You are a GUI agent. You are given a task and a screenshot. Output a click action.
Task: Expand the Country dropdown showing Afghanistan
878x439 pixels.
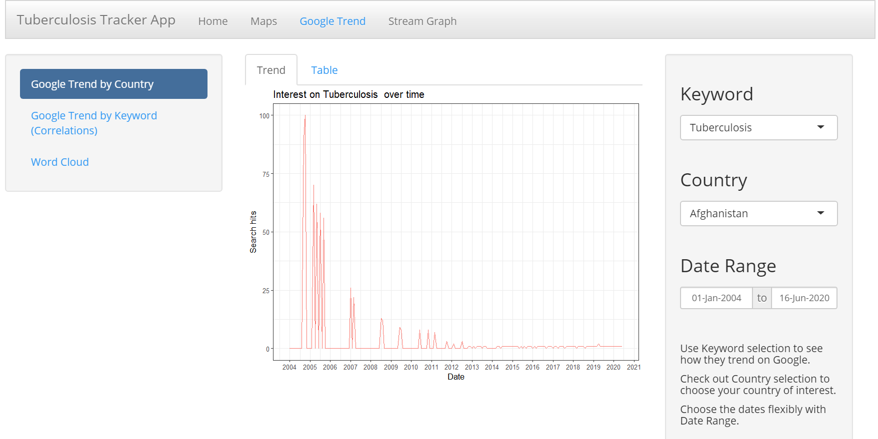pyautogui.click(x=758, y=213)
